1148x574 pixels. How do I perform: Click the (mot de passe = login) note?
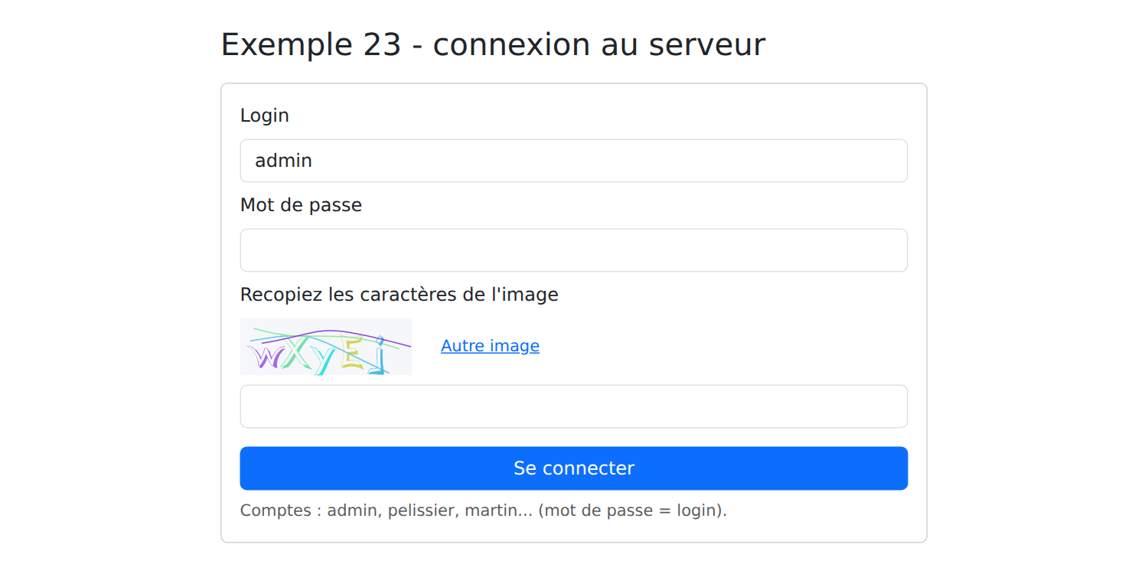631,510
